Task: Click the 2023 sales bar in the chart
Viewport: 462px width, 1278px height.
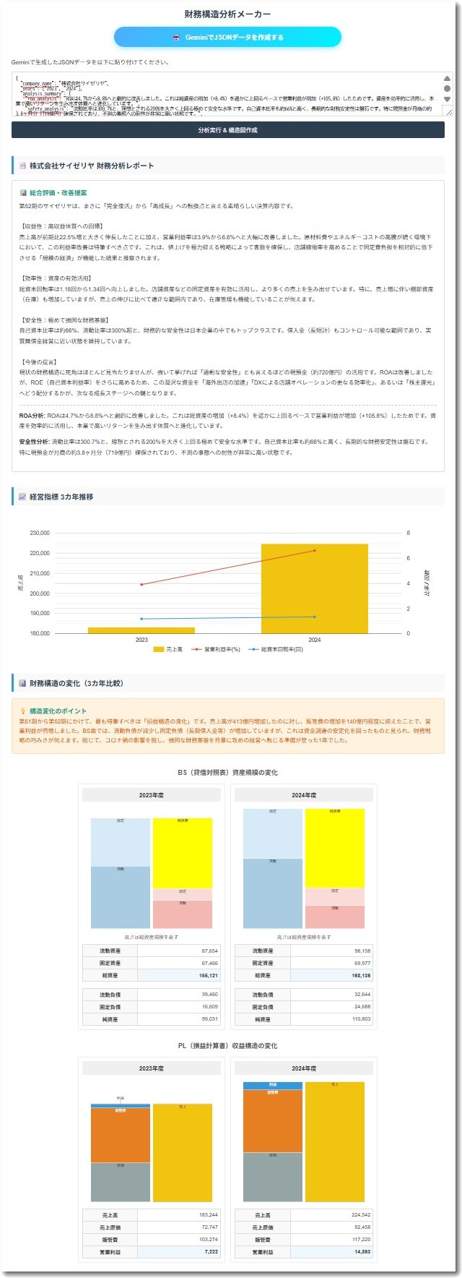Action: click(141, 630)
